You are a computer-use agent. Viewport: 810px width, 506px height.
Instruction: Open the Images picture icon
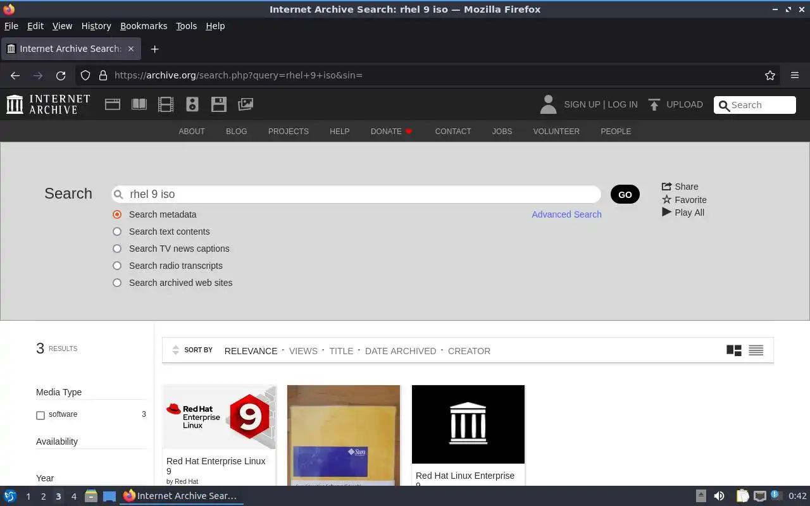[246, 104]
